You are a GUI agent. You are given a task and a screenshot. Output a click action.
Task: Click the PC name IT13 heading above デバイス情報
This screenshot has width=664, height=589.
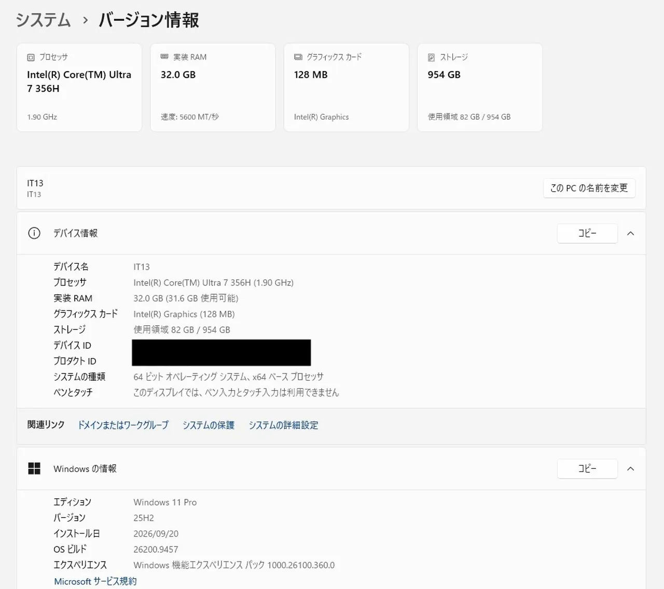click(35, 183)
